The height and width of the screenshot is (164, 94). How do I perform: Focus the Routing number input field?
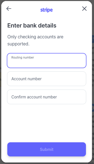pyautogui.click(x=47, y=61)
